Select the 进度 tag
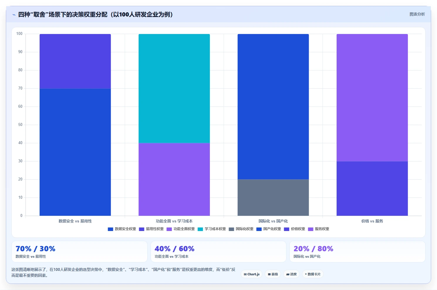Image resolution: width=437 pixels, height=290 pixels. coord(291,274)
